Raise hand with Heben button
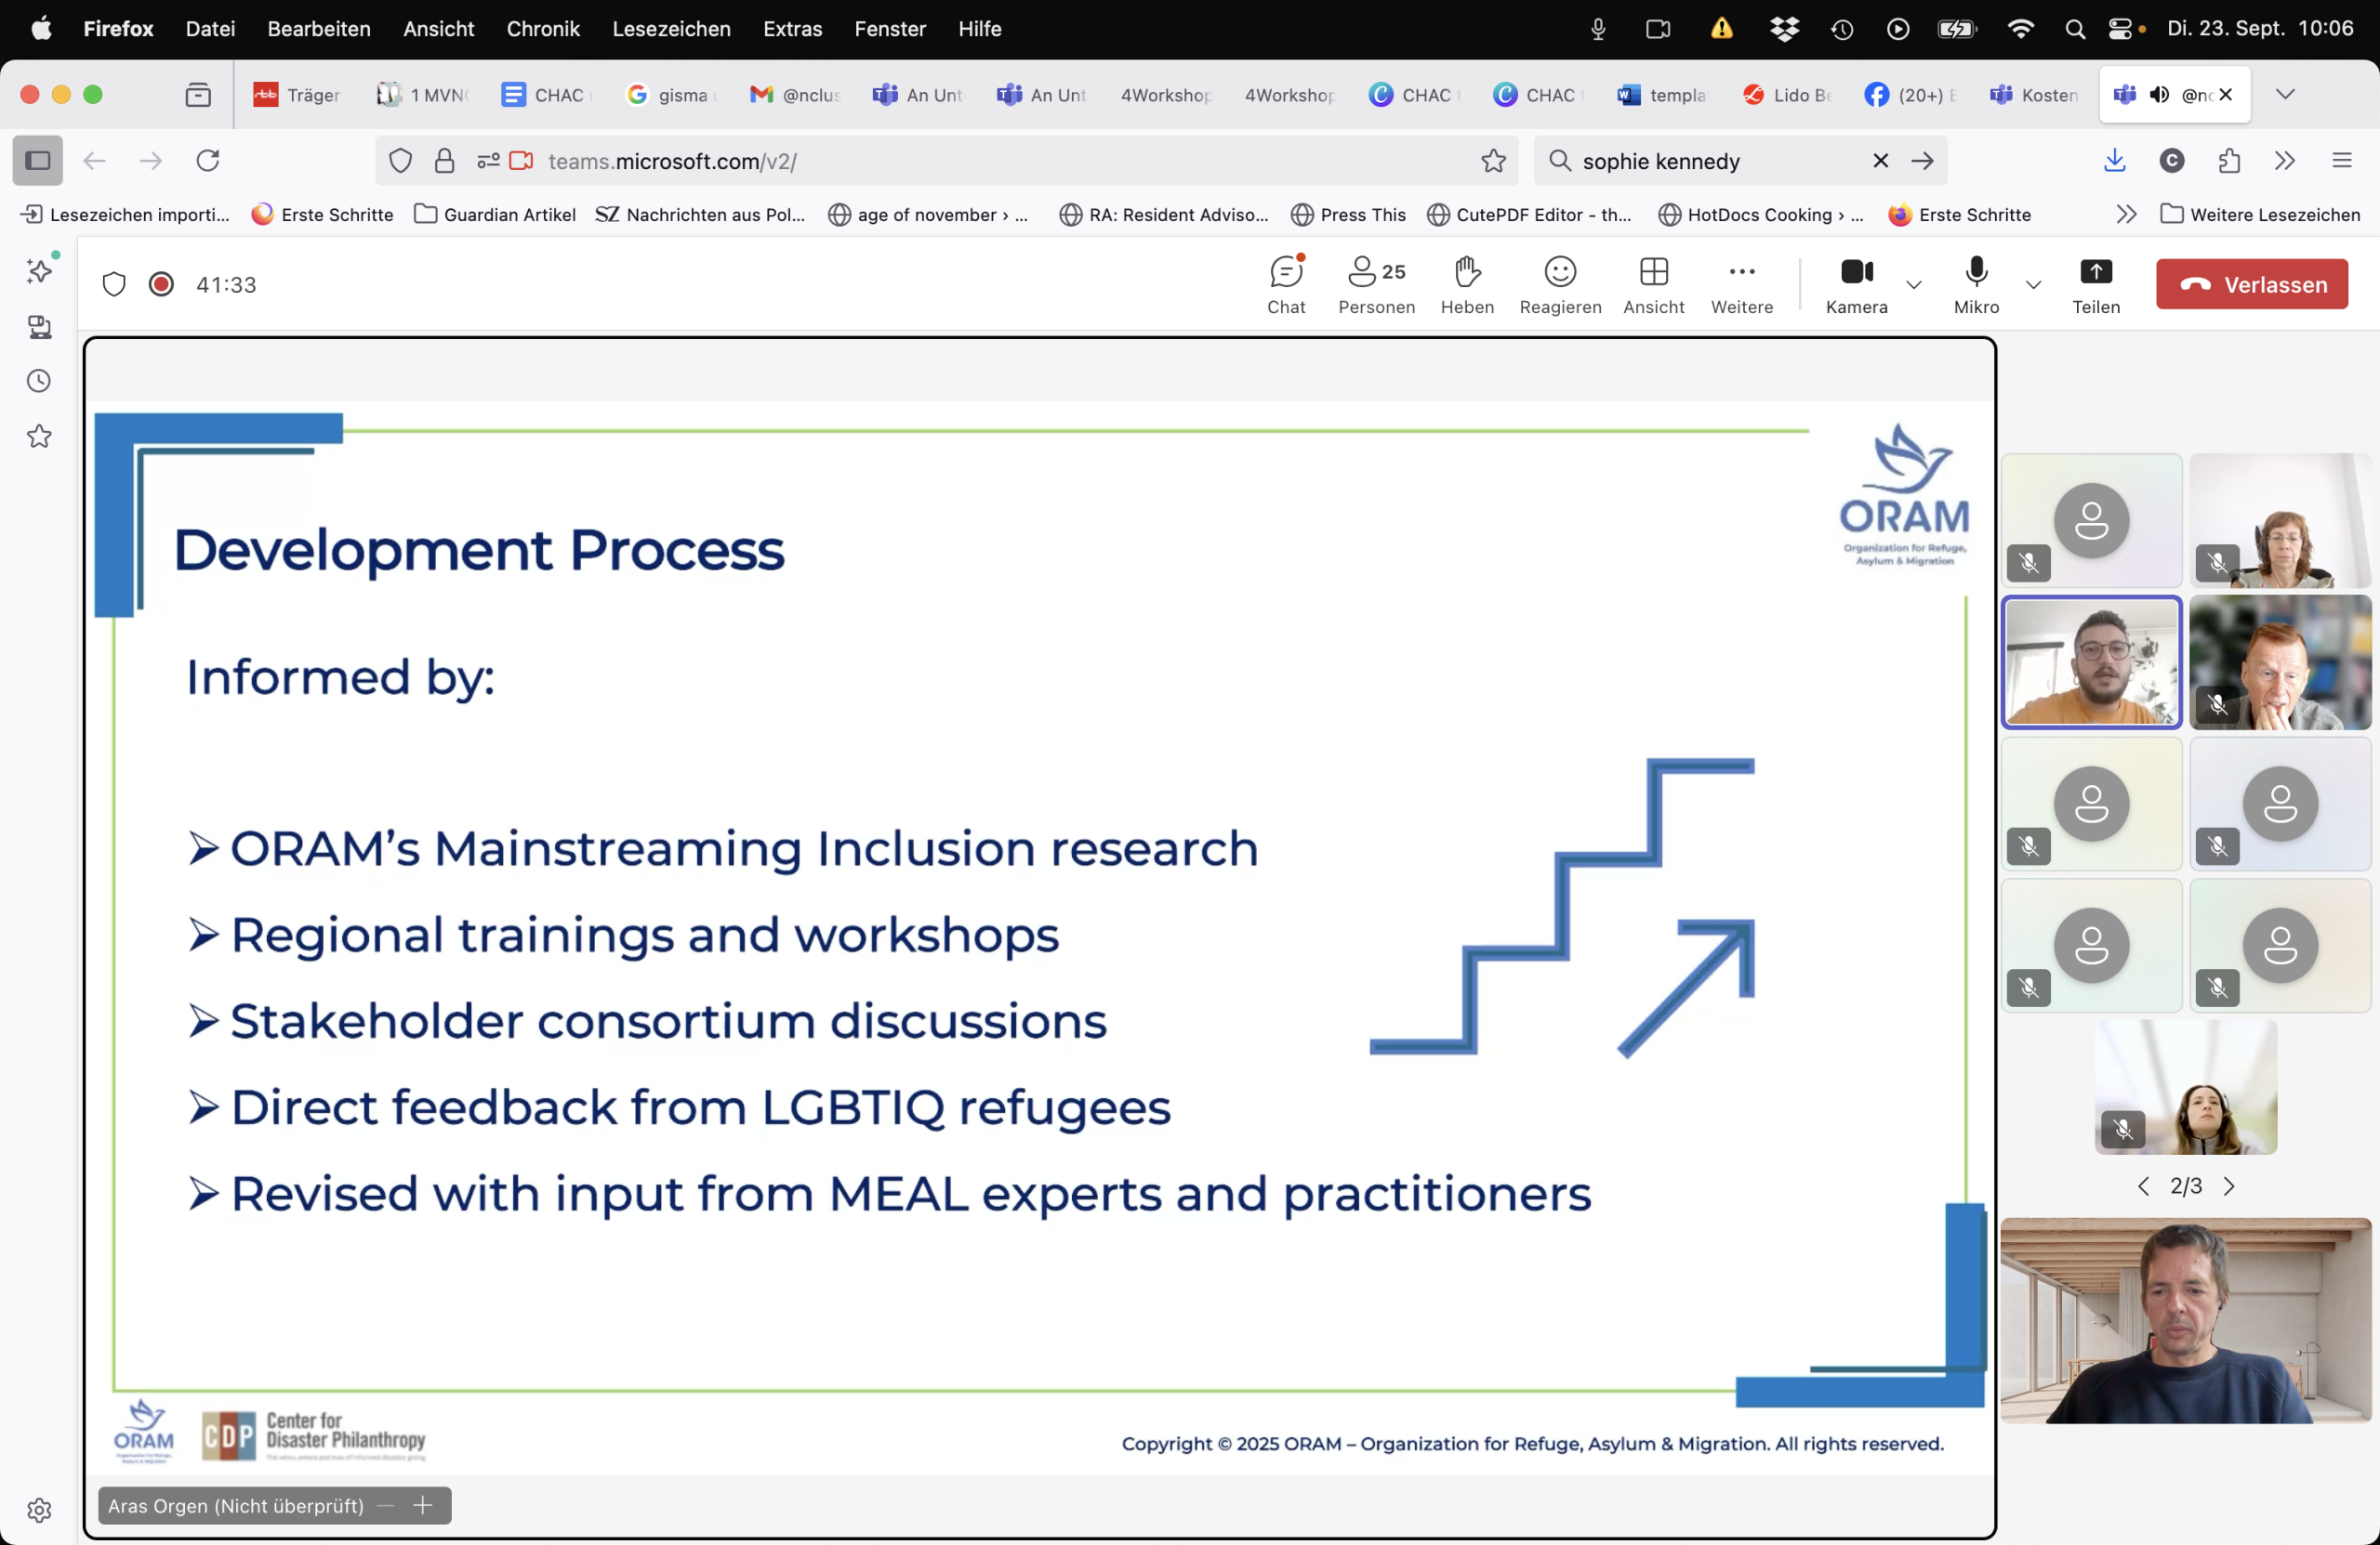Screen dimensions: 2380x1545 (1467, 285)
